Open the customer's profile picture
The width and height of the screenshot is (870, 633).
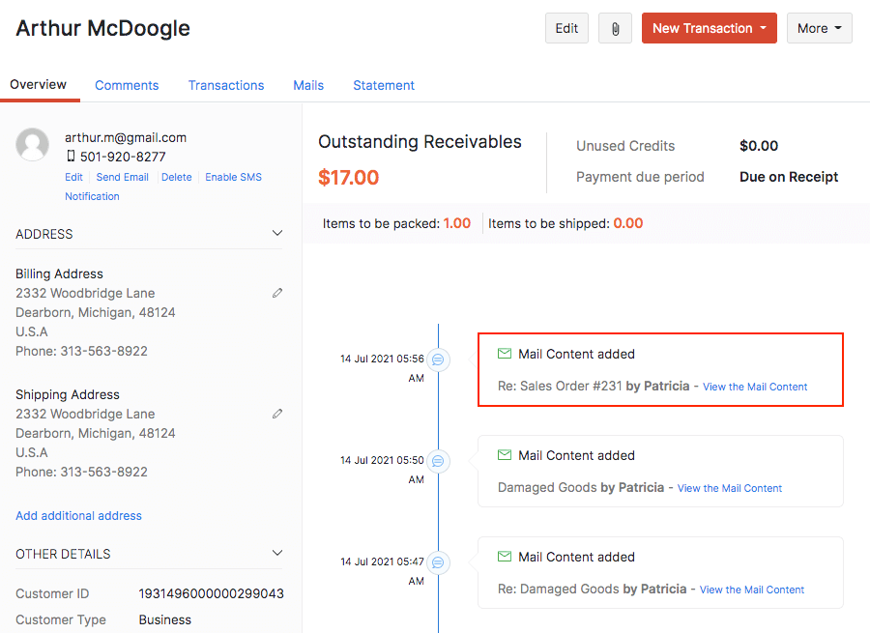[32, 145]
